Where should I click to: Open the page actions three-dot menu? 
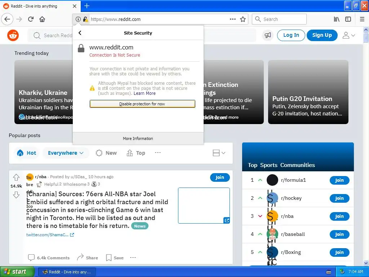pyautogui.click(x=233, y=19)
